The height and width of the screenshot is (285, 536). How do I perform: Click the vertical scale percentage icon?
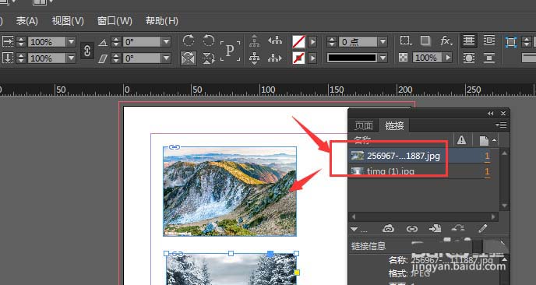[x=7, y=58]
